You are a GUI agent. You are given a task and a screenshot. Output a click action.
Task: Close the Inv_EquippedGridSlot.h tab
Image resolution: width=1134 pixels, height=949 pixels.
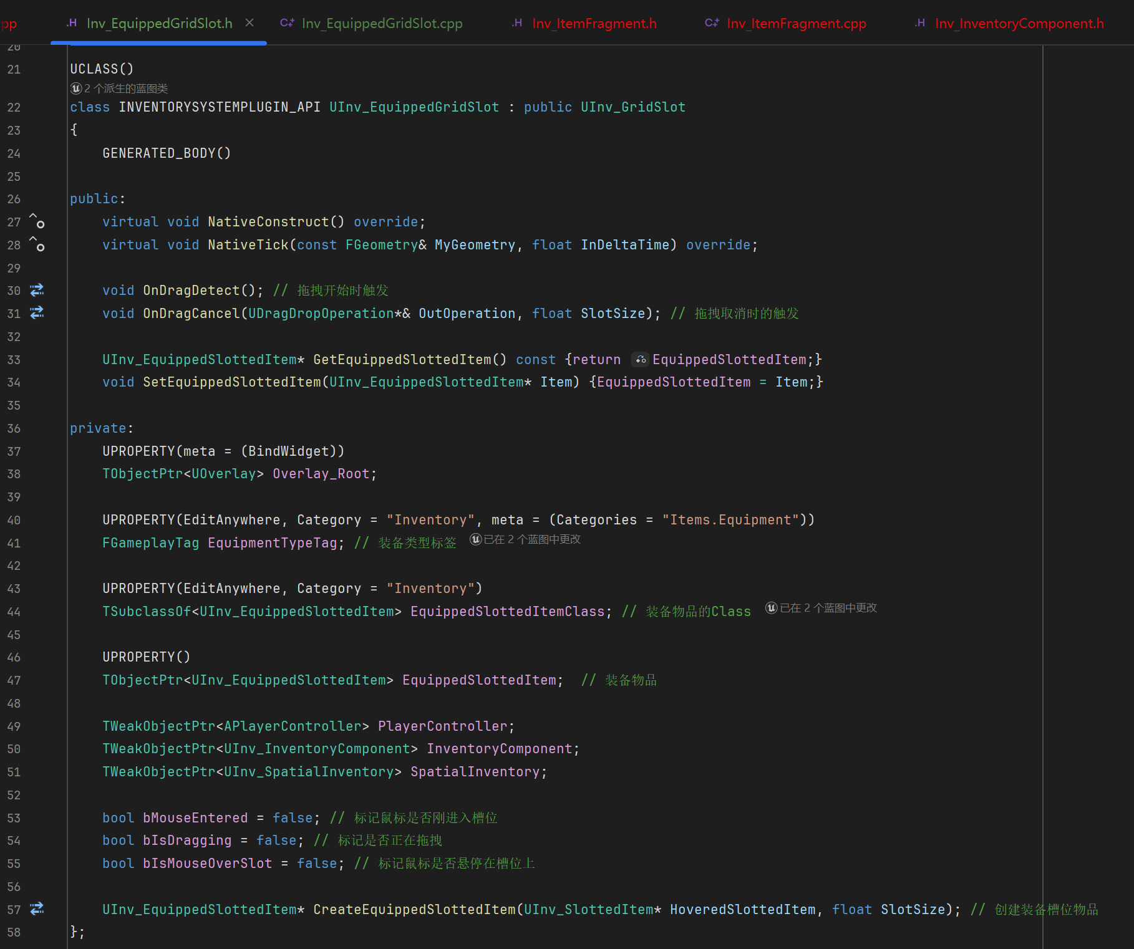(250, 23)
